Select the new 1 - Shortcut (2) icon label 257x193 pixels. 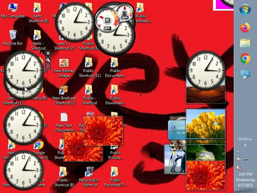(64, 46)
